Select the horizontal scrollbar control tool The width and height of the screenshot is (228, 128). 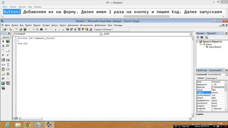click(x=3, y=65)
